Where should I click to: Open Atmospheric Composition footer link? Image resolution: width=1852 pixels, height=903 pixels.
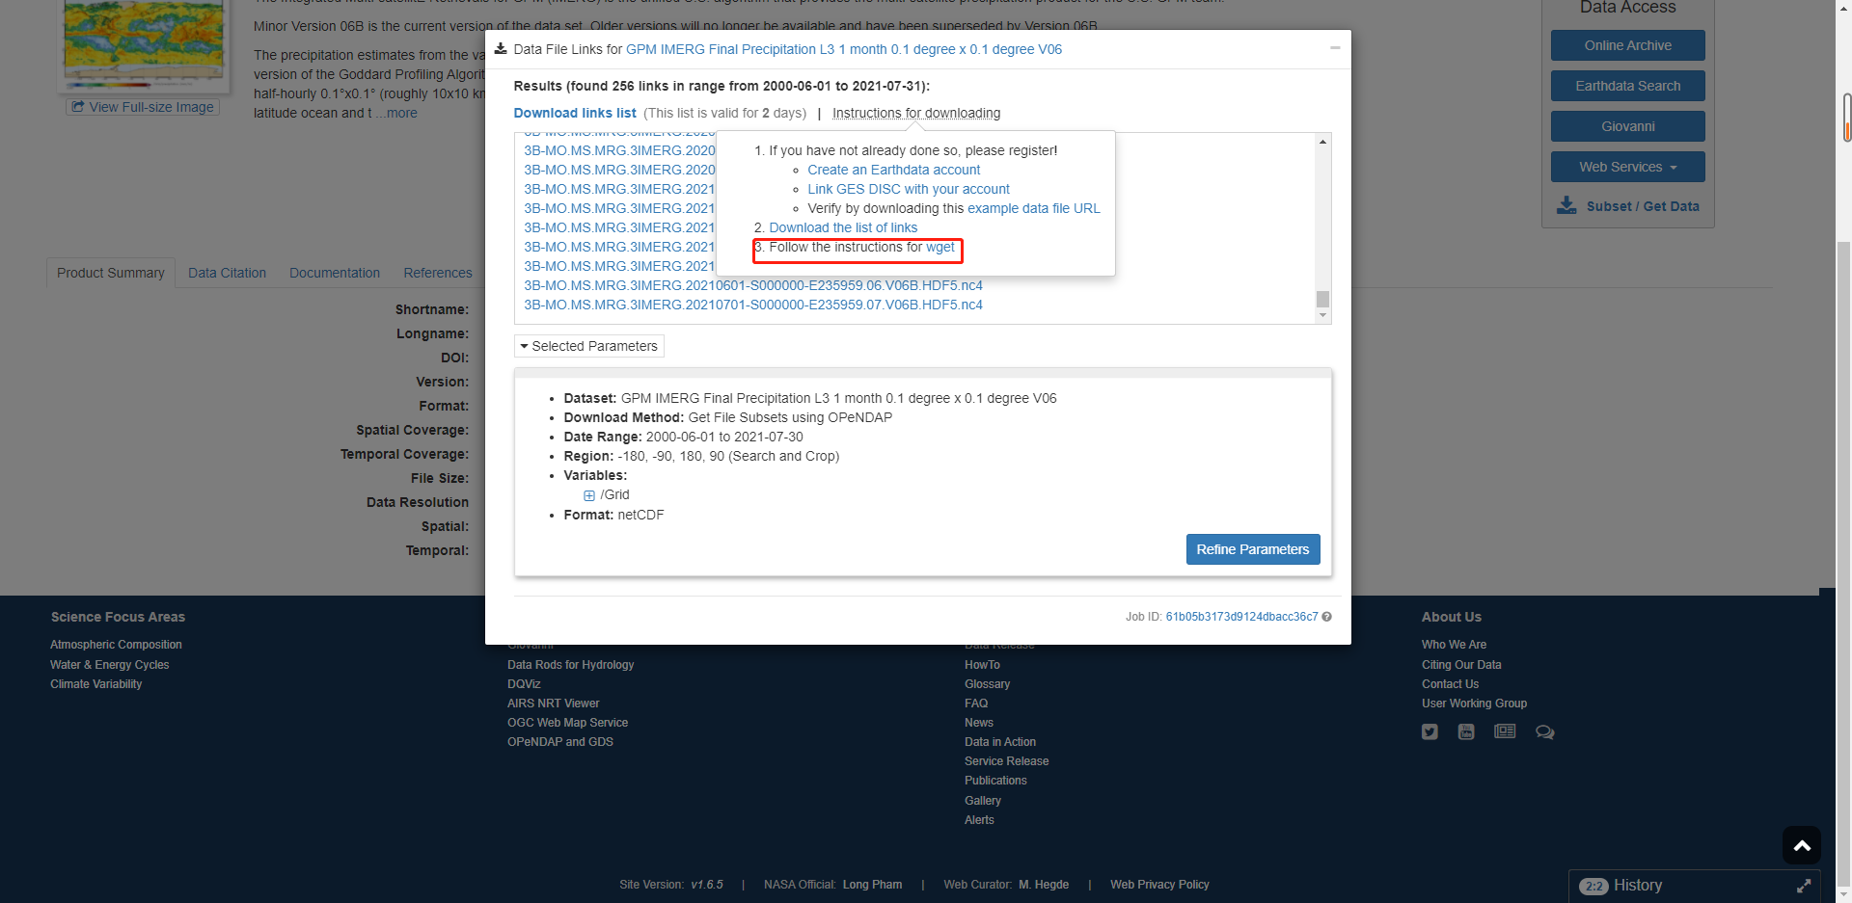pyautogui.click(x=116, y=645)
